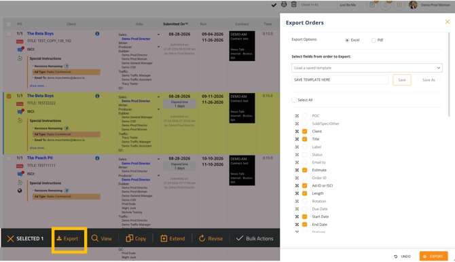The width and height of the screenshot is (455, 262).
Task: Uncheck the Client field checkbox
Action: (x=304, y=132)
